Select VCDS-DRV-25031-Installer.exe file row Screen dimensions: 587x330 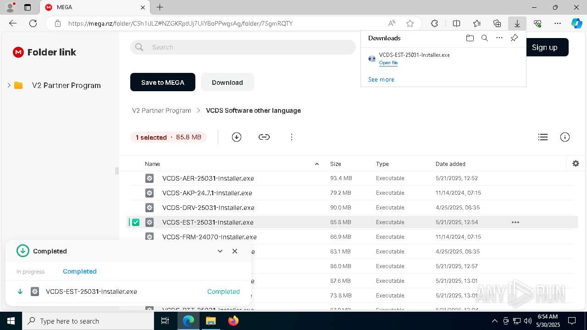[x=352, y=208]
